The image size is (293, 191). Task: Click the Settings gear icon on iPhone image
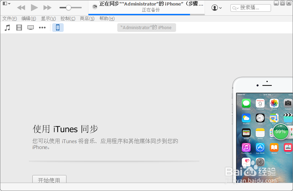(260, 162)
